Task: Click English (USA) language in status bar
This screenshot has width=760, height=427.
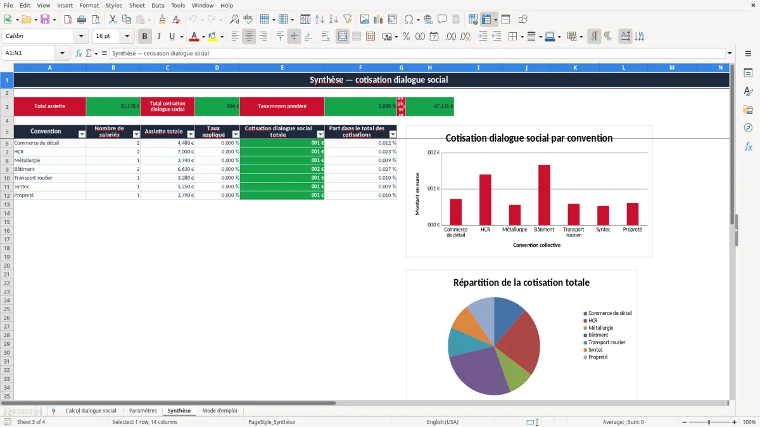Action: click(443, 422)
